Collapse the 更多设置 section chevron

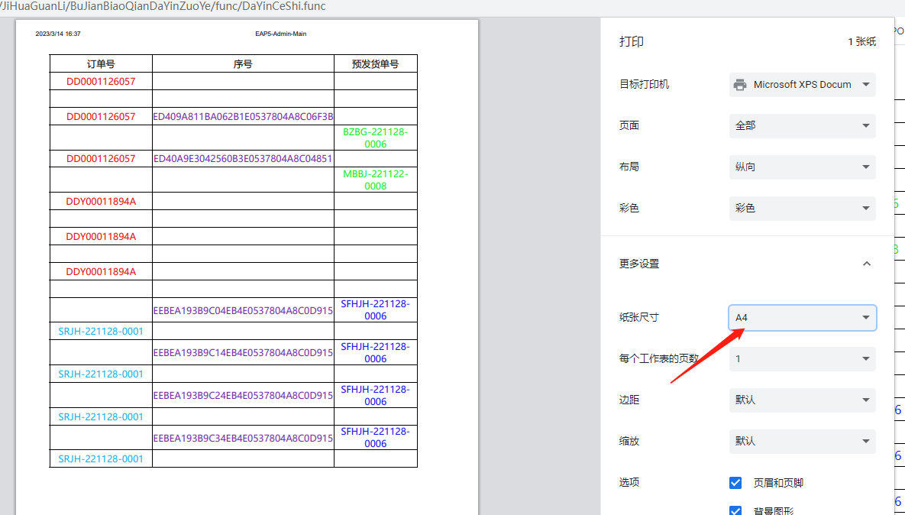click(866, 264)
